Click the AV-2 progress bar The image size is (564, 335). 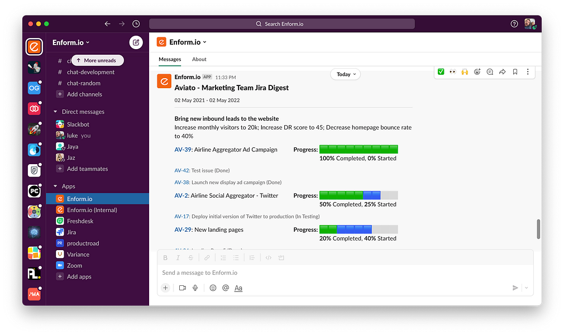[359, 195]
